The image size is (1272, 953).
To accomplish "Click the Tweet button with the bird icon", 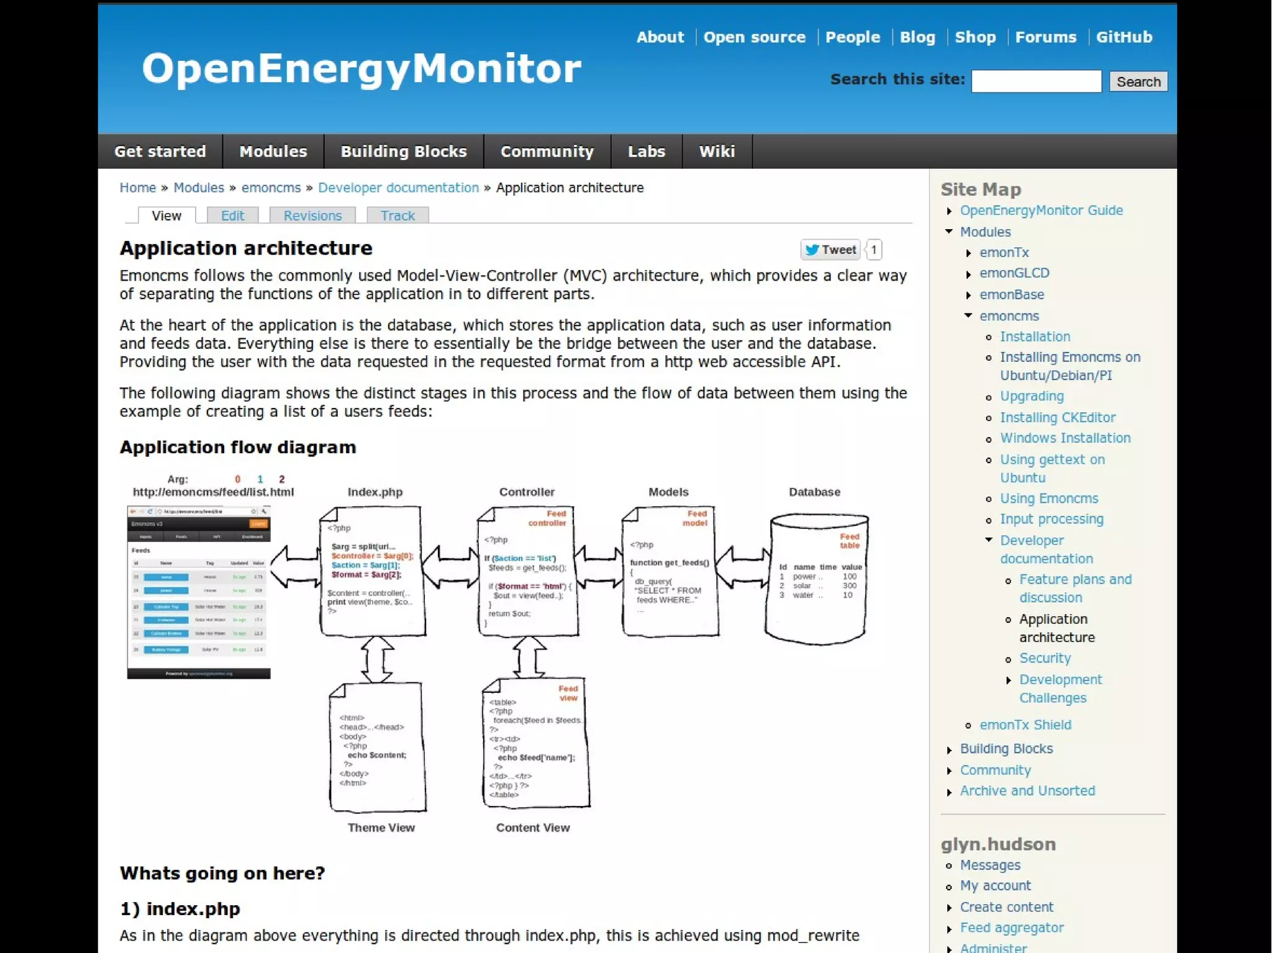I will 830,250.
